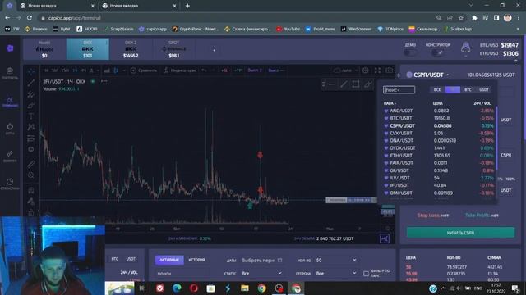Filter pair list by BTC tab

click(x=468, y=89)
